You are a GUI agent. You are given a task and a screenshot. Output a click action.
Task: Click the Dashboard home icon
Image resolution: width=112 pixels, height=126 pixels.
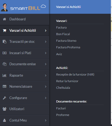tap(5, 19)
